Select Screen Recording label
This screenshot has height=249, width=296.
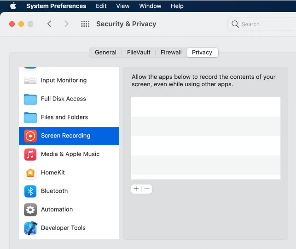tap(66, 136)
